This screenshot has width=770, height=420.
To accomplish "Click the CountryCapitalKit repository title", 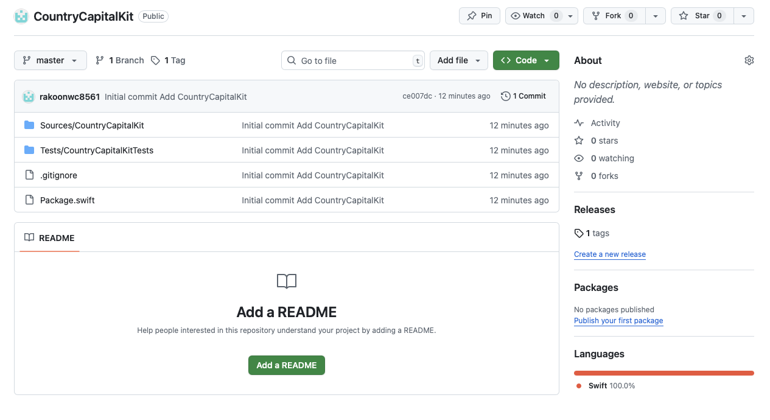I will click(83, 16).
